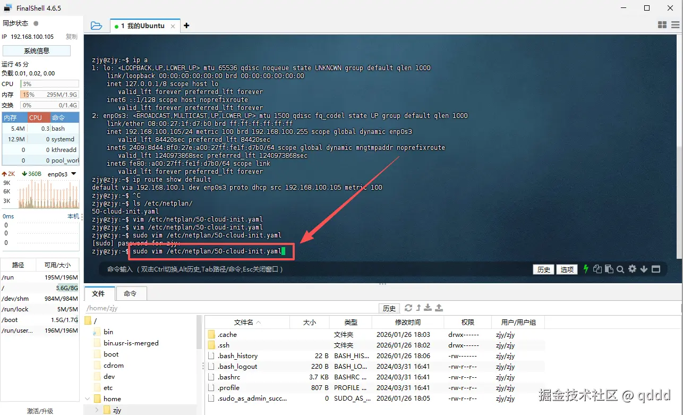The width and height of the screenshot is (683, 415).
Task: Click the /dev/shm disk row
Action: point(40,299)
